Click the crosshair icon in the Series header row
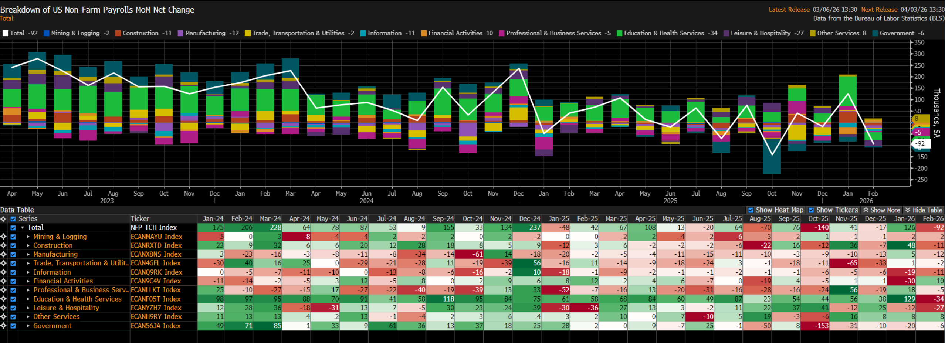 click(x=3, y=219)
